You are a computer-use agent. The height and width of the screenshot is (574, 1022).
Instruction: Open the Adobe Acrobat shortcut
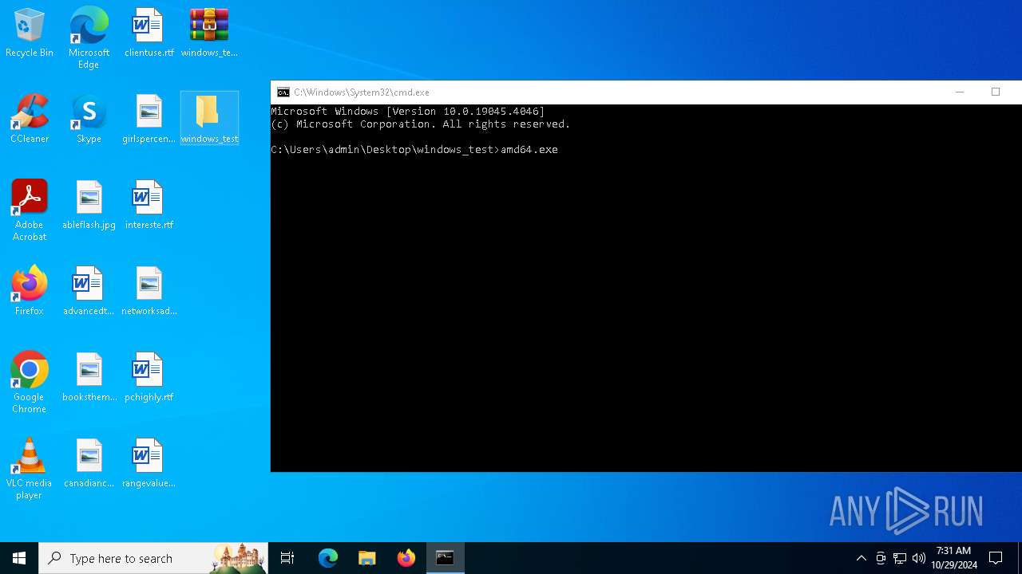pyautogui.click(x=30, y=210)
